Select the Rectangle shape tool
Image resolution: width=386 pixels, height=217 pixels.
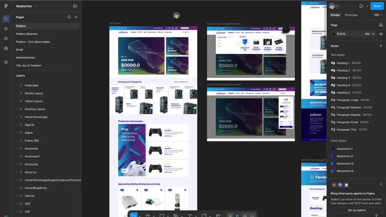(162, 215)
